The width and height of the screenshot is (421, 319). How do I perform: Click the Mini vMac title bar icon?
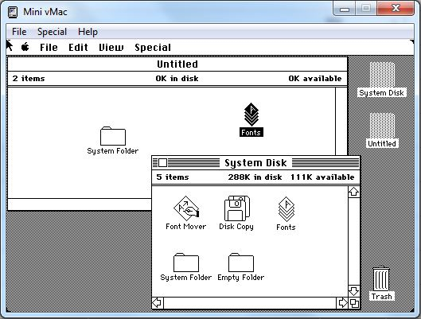click(13, 12)
